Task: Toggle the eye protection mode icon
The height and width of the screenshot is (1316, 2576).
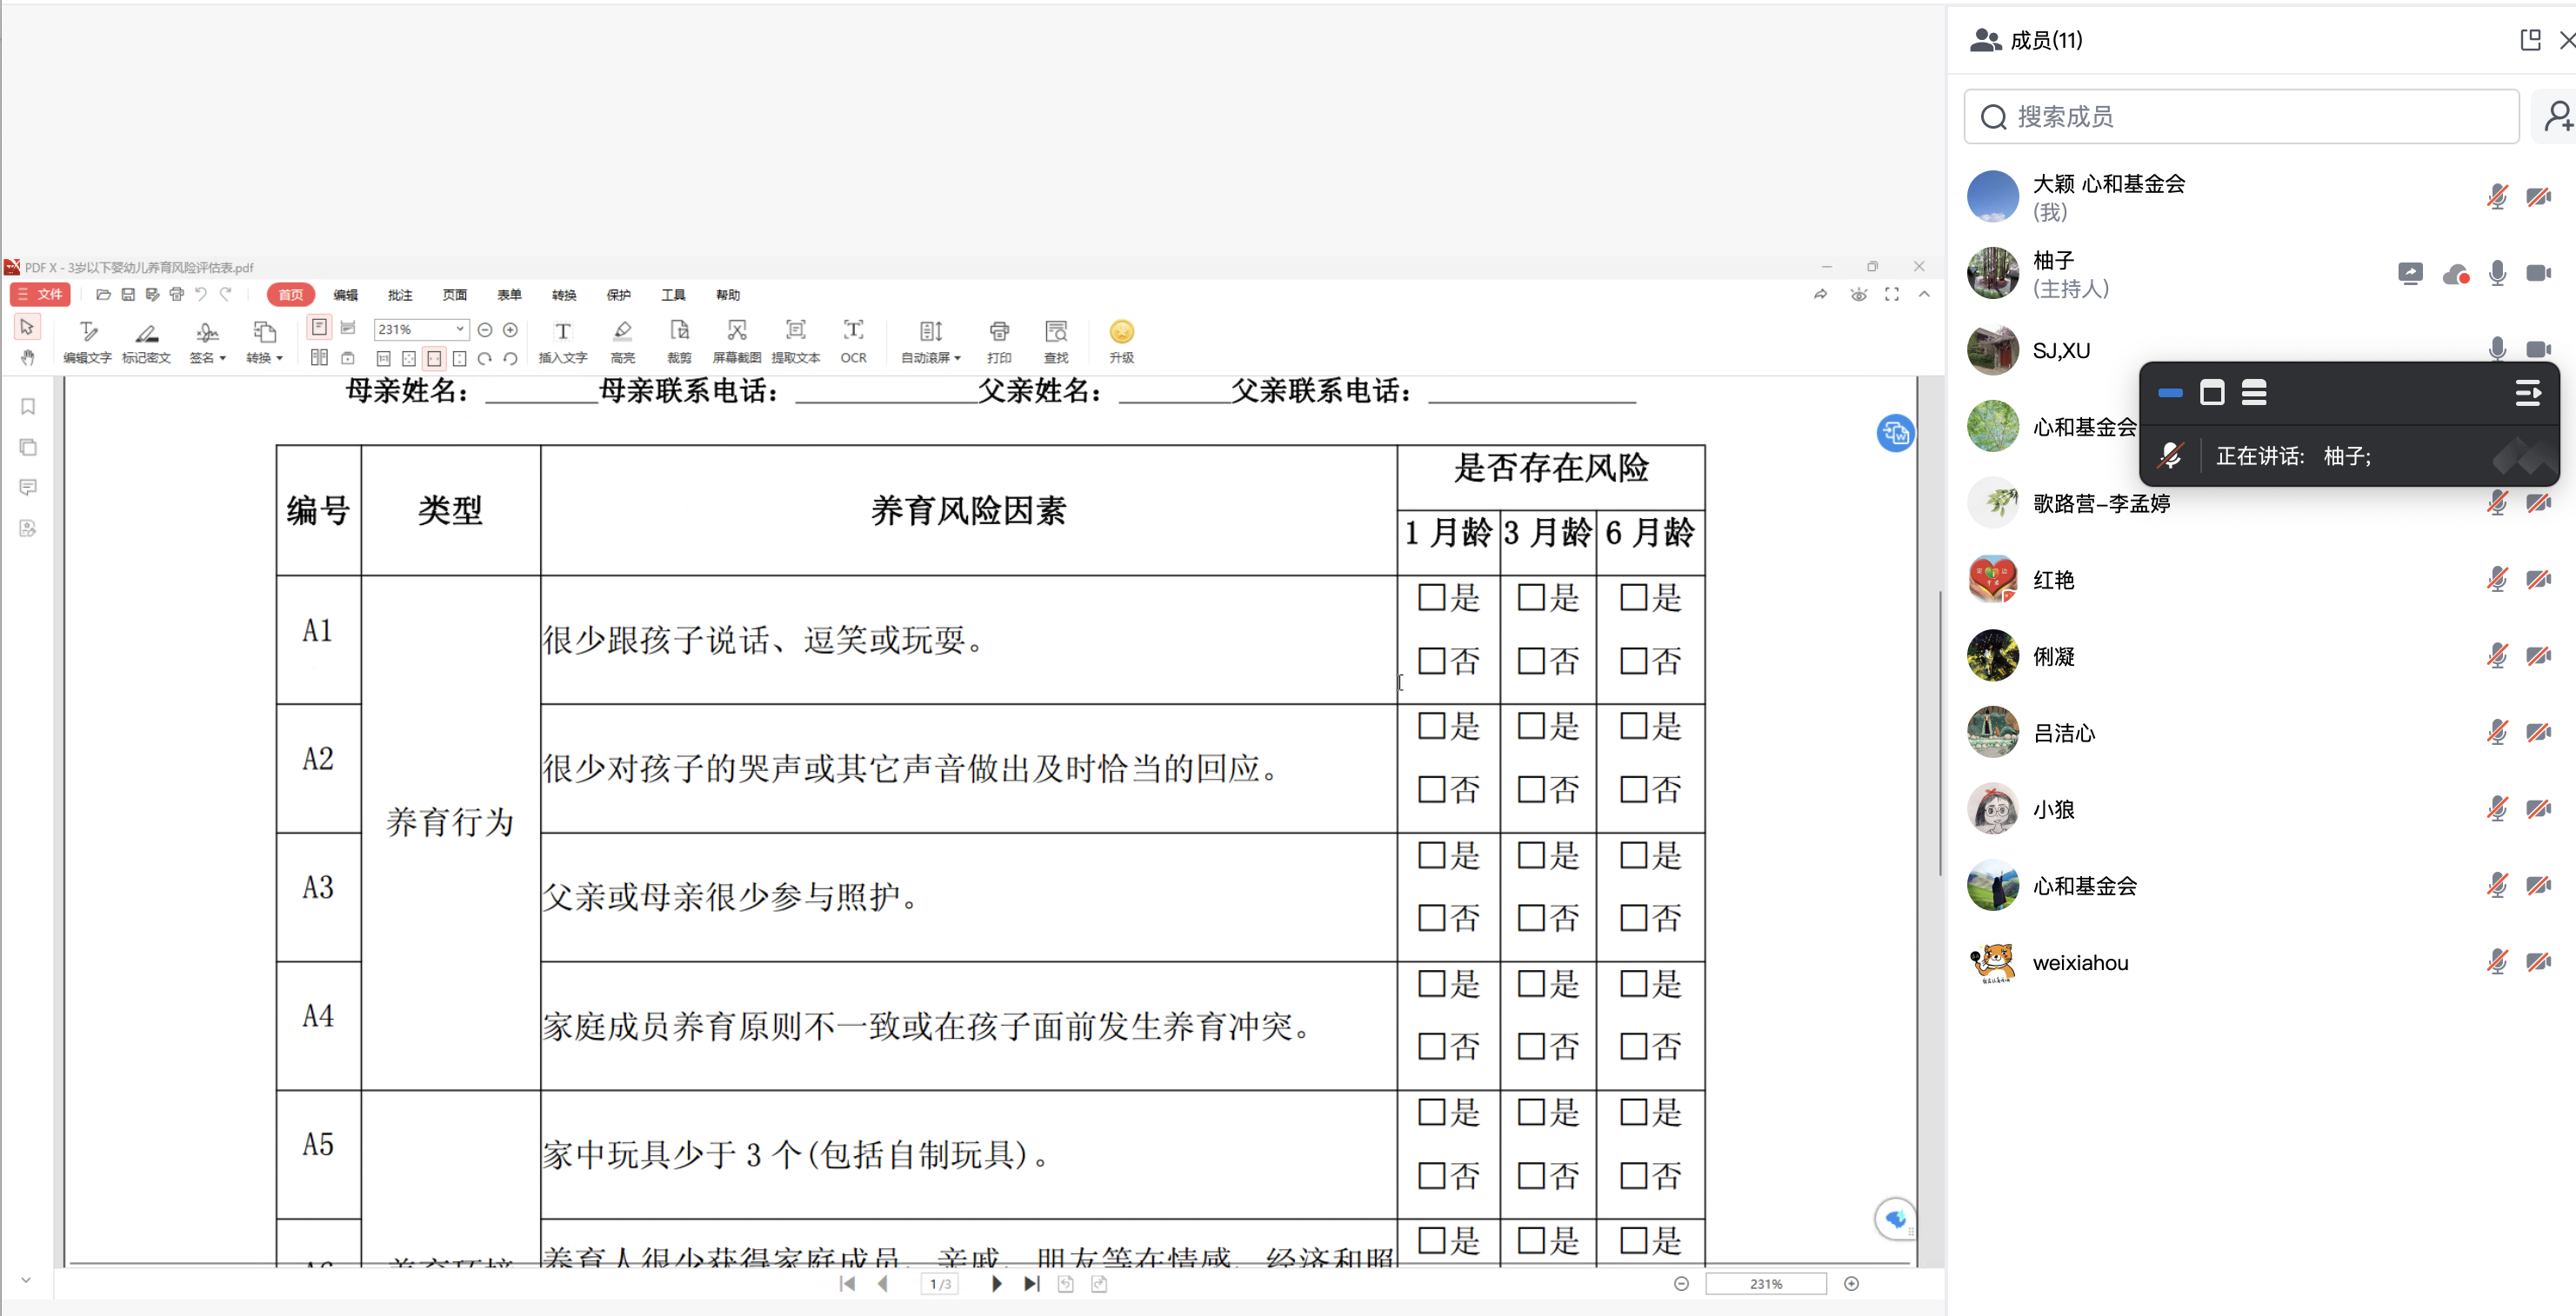Action: click(x=1858, y=294)
